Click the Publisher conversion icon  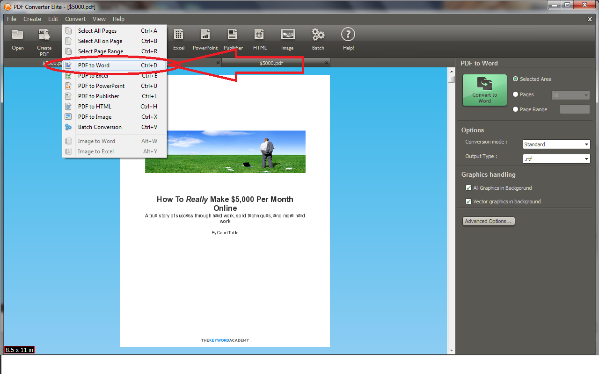click(233, 39)
